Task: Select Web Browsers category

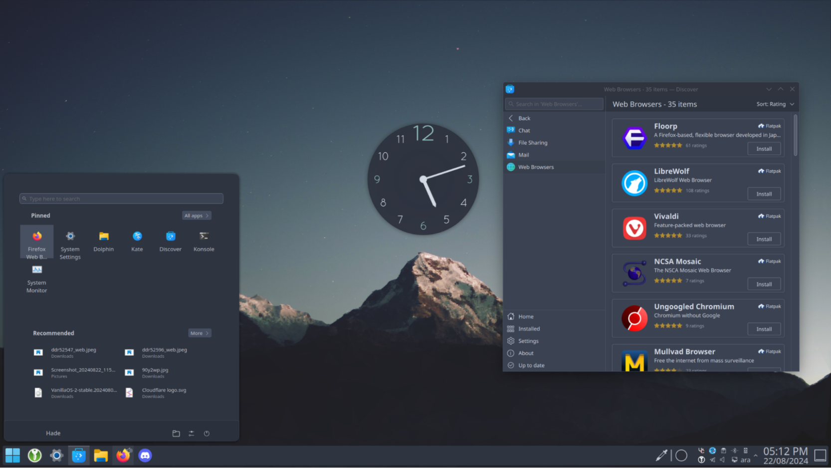Action: tap(554, 167)
